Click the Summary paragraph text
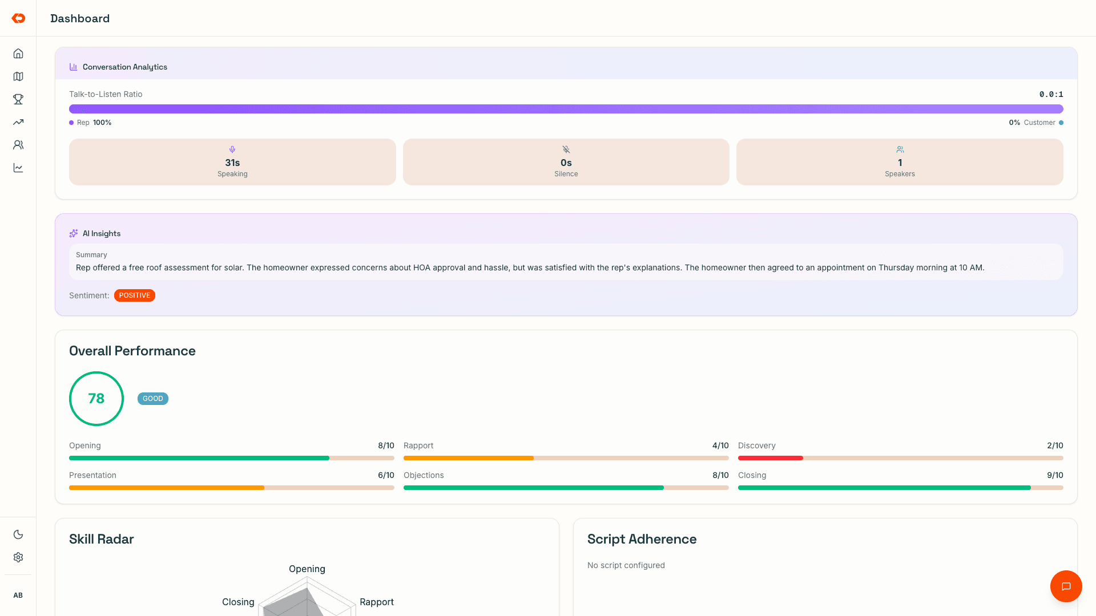 (x=530, y=268)
